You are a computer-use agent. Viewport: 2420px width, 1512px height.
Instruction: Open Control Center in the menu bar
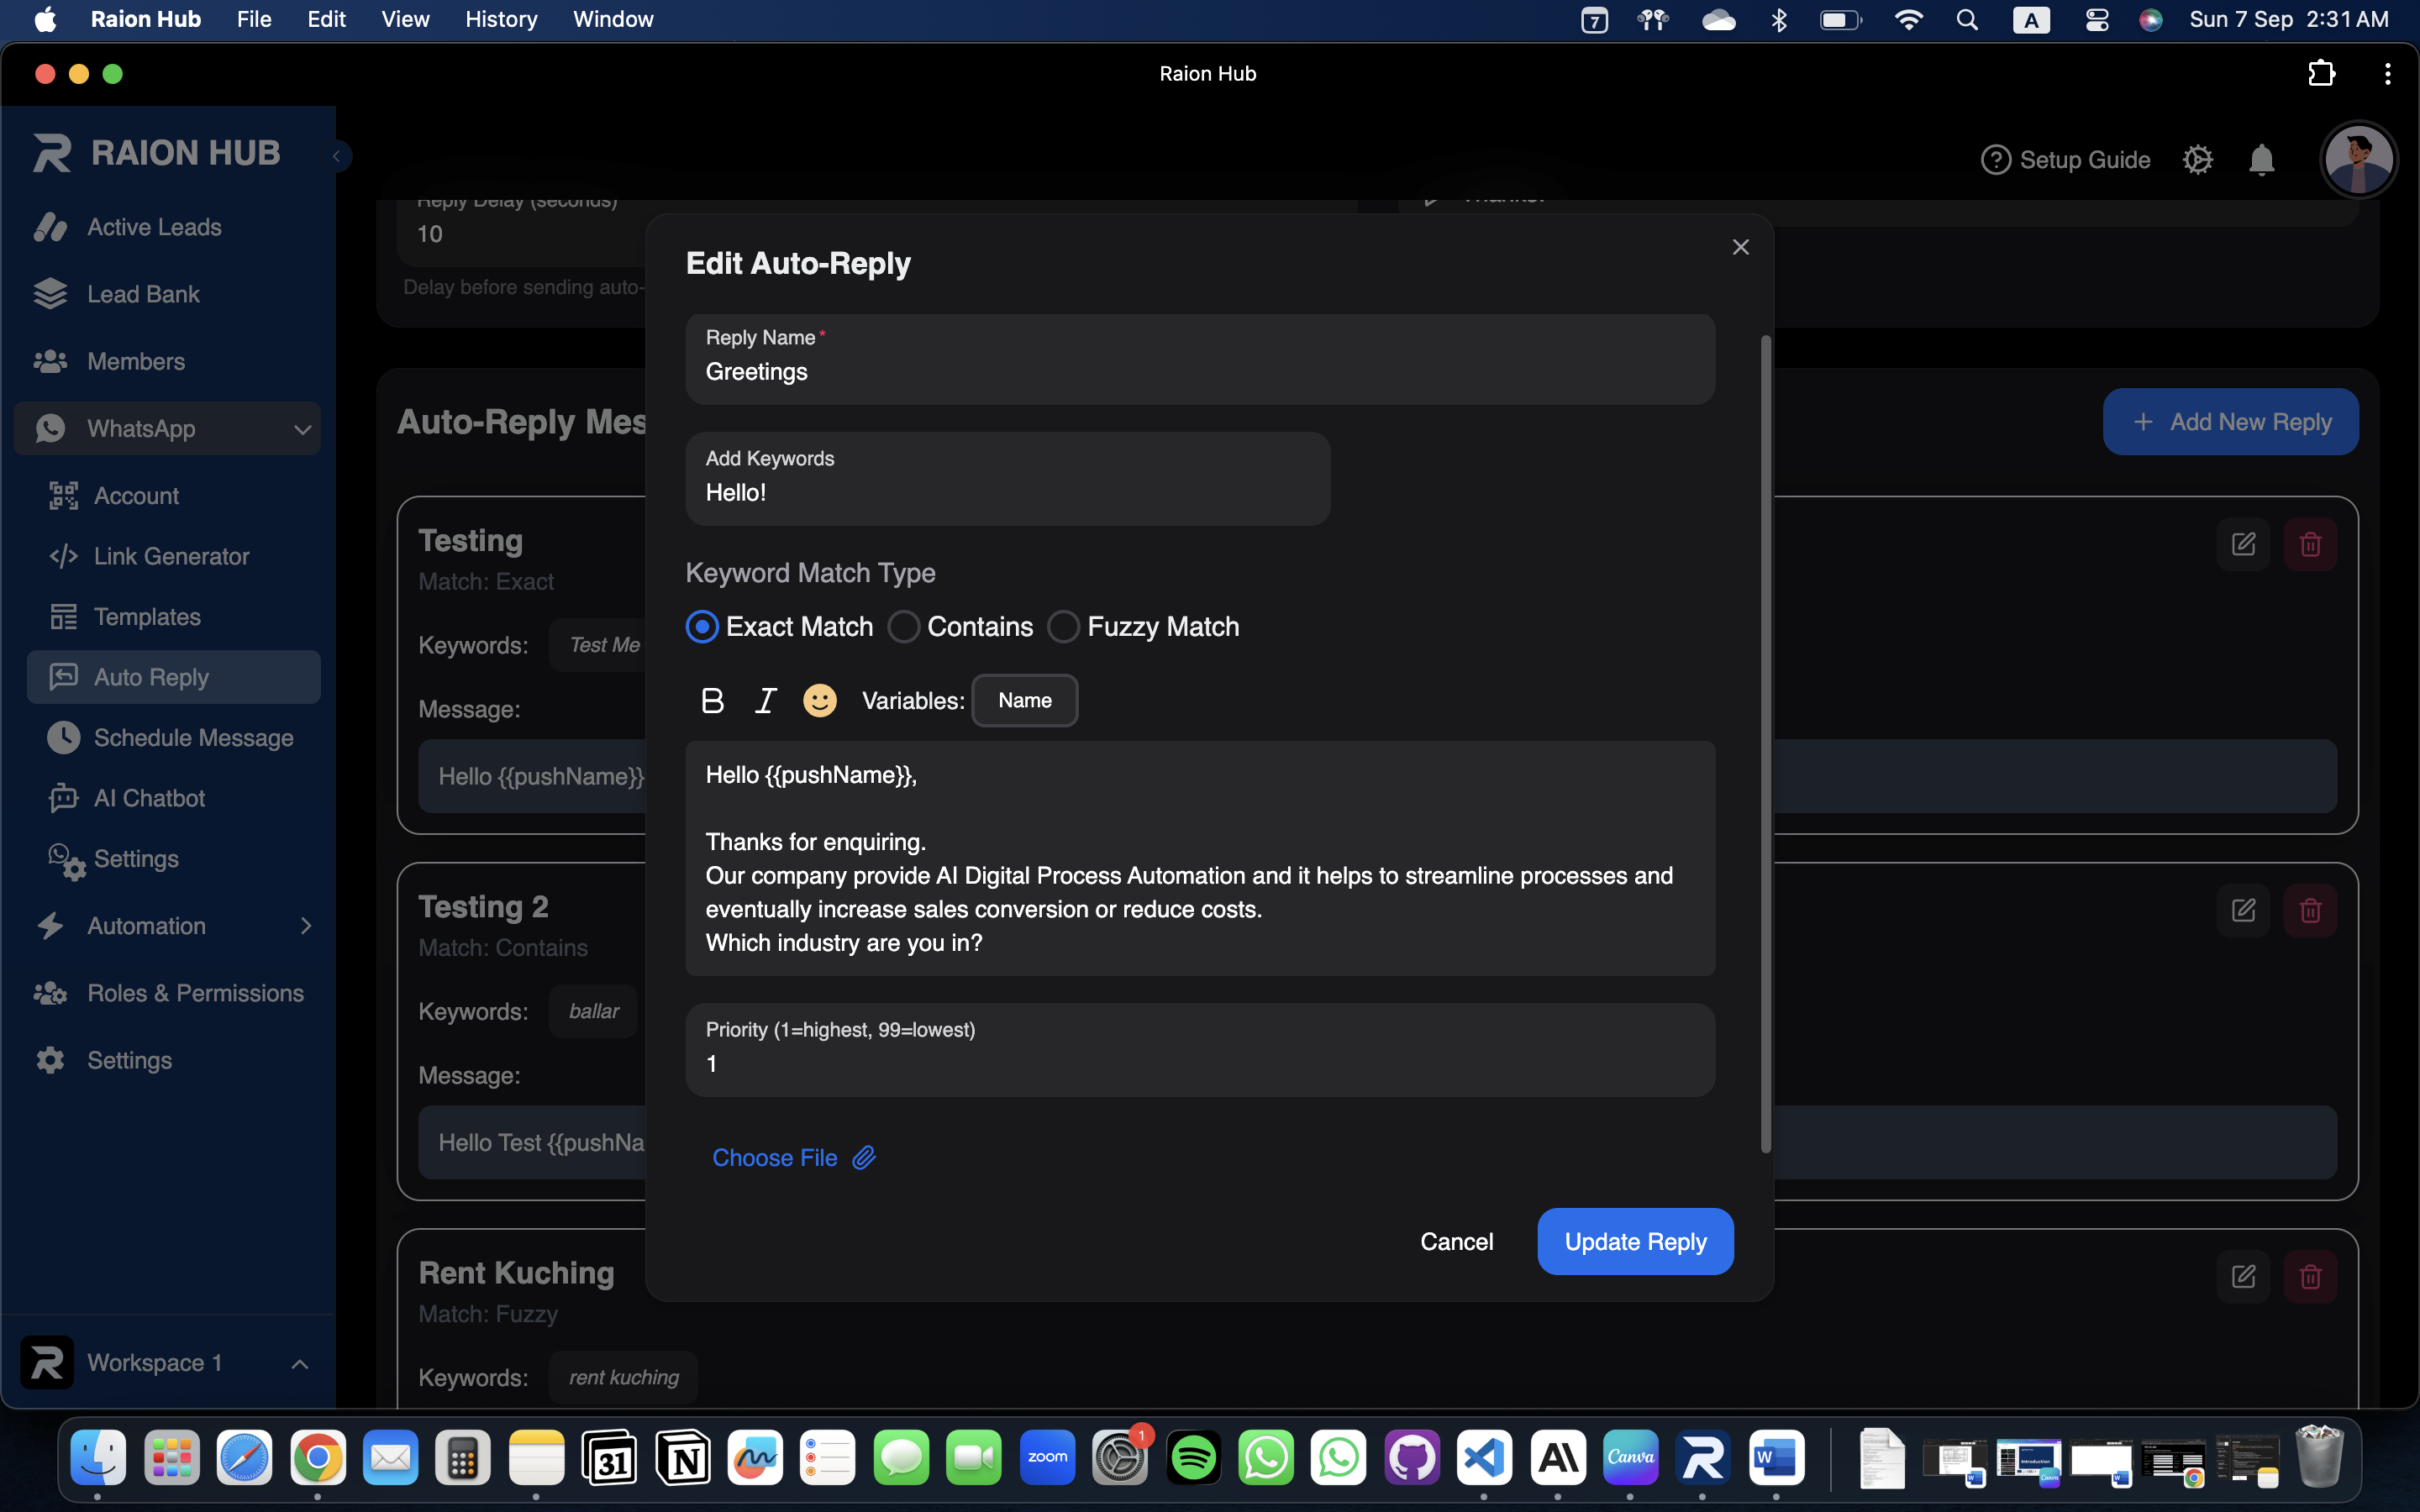pyautogui.click(x=2096, y=20)
